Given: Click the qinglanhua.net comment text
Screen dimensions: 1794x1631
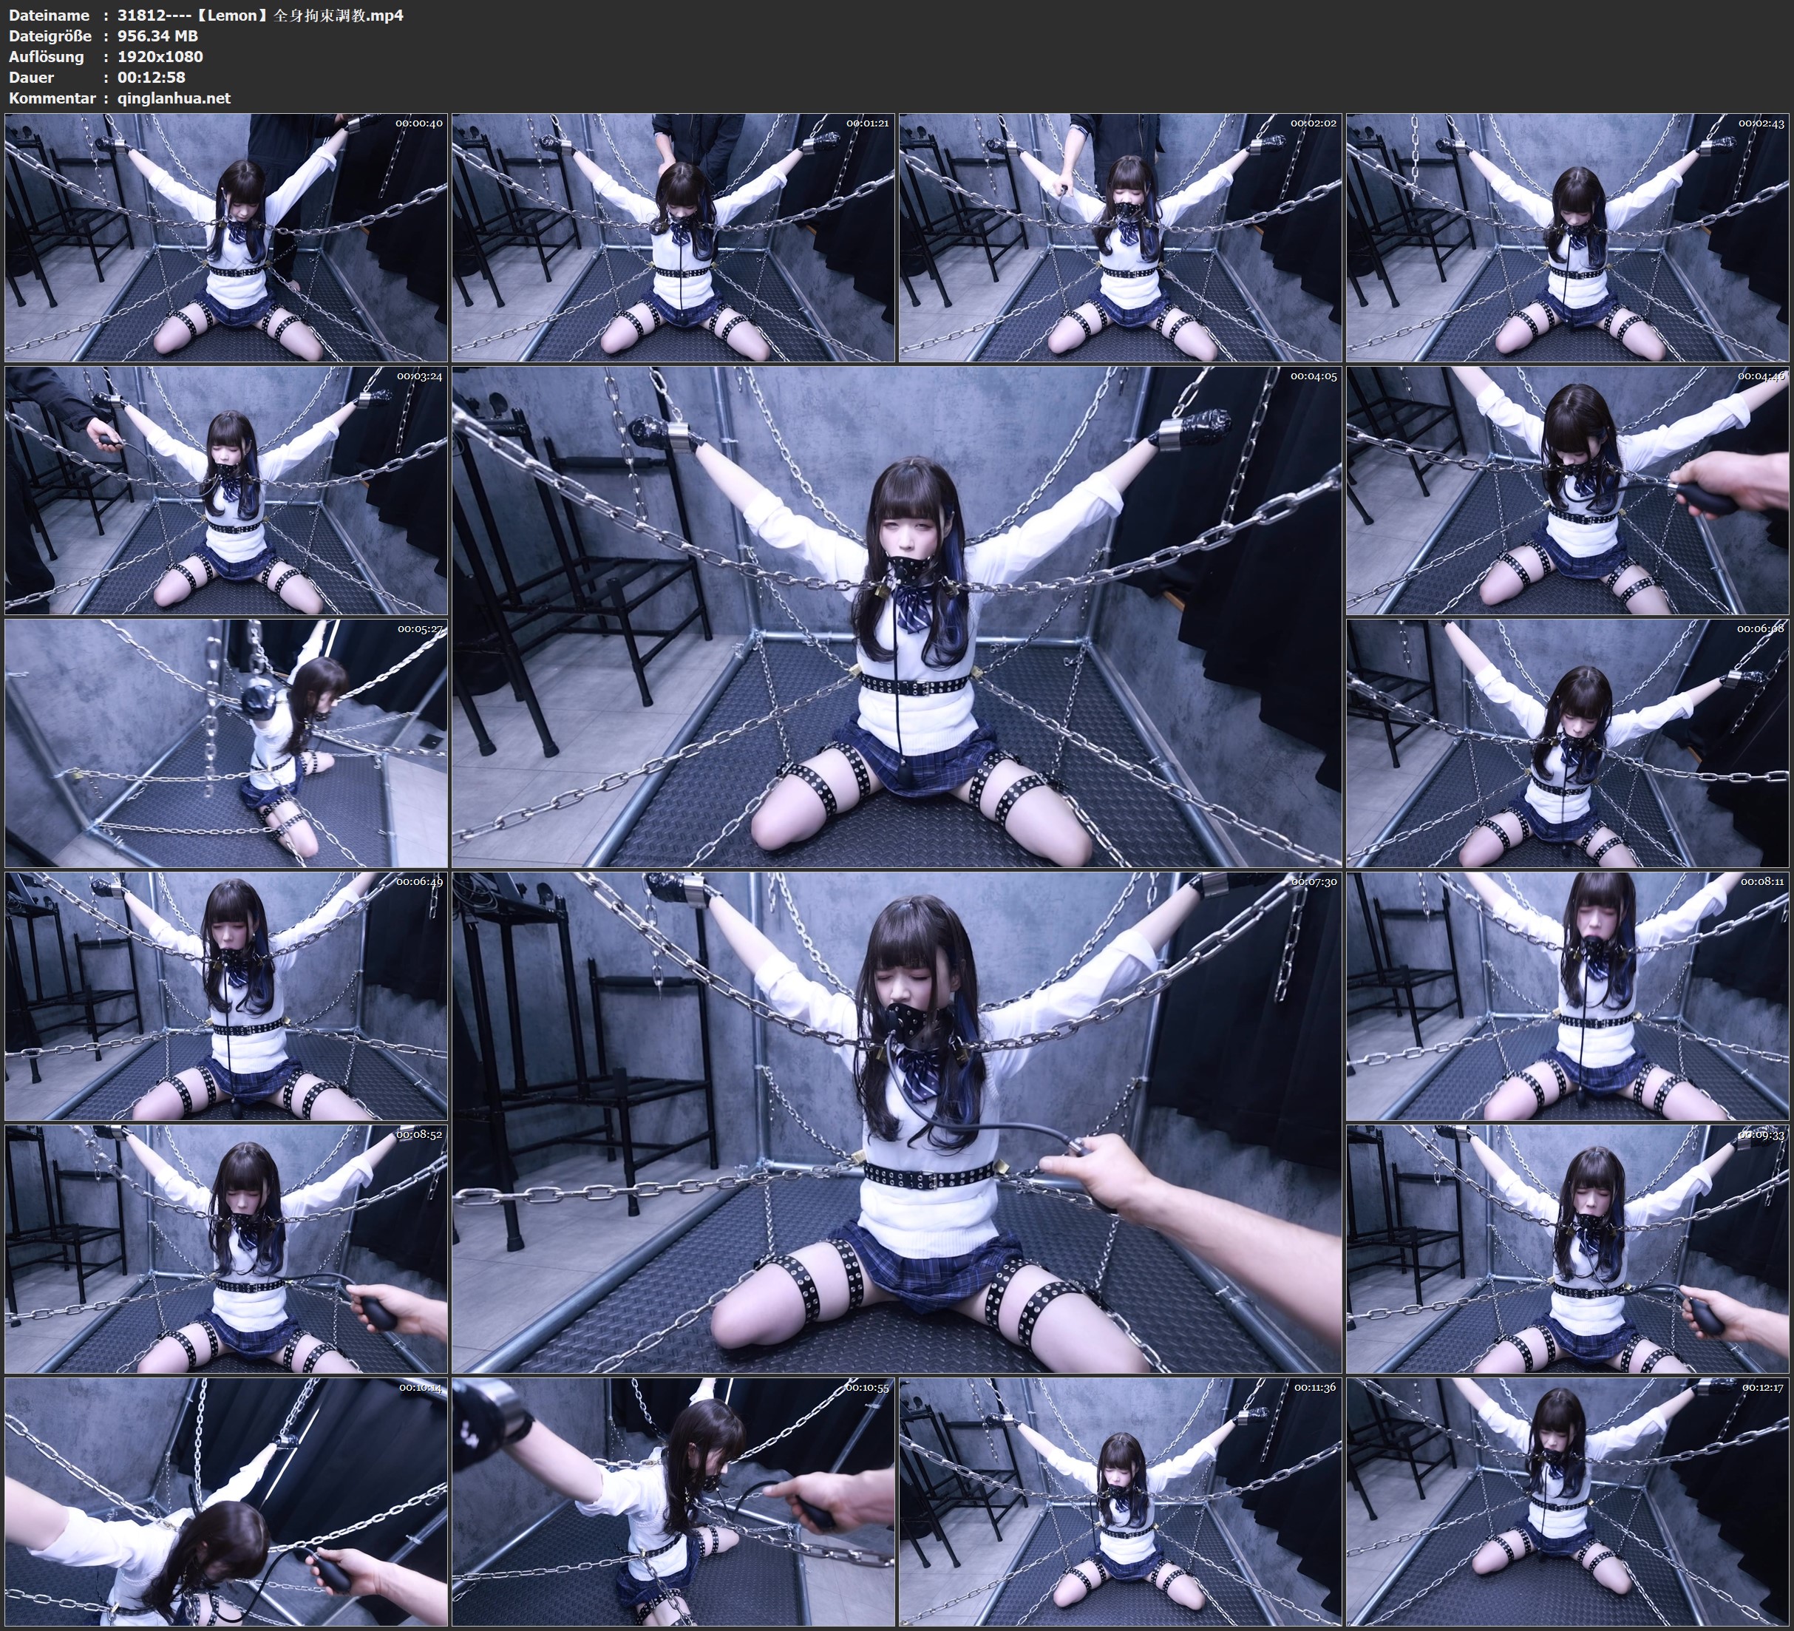Looking at the screenshot, I should tap(174, 98).
